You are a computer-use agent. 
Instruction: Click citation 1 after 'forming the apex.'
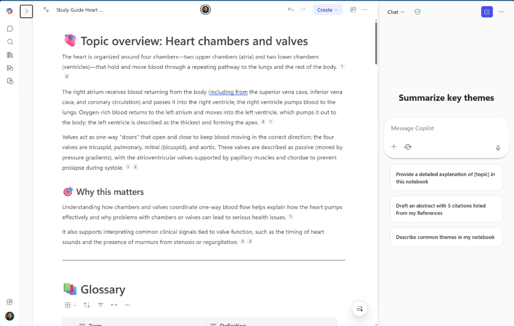click(270, 122)
